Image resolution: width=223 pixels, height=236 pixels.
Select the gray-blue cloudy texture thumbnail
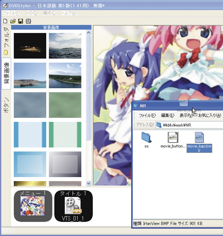pos(30,105)
